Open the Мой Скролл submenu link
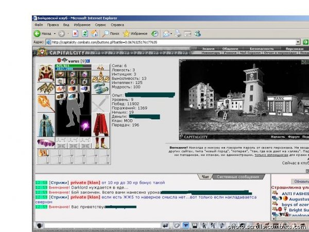This screenshot has height=232, width=309. click(250, 53)
